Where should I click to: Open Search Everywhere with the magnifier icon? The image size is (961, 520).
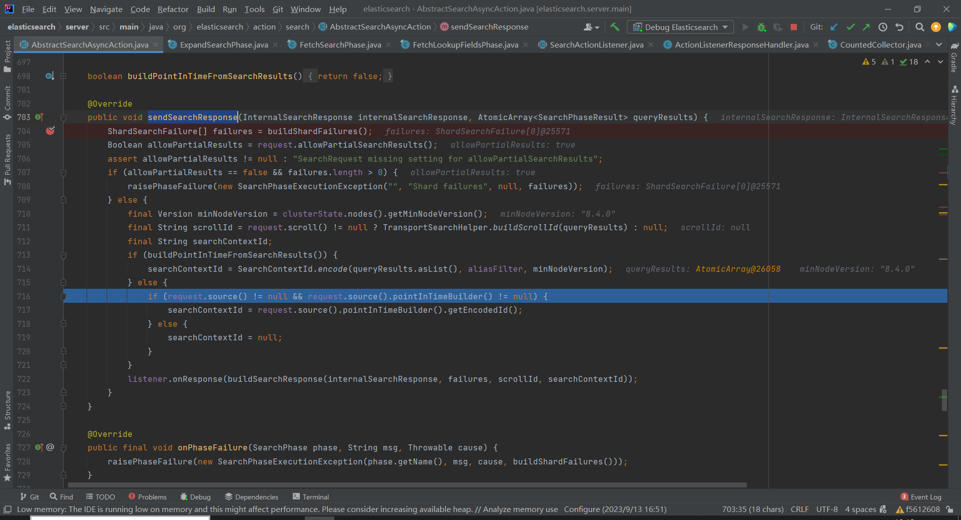tap(919, 27)
